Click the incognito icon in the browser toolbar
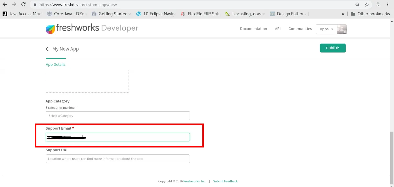Screen dimensions: 394x187 coord(378,5)
